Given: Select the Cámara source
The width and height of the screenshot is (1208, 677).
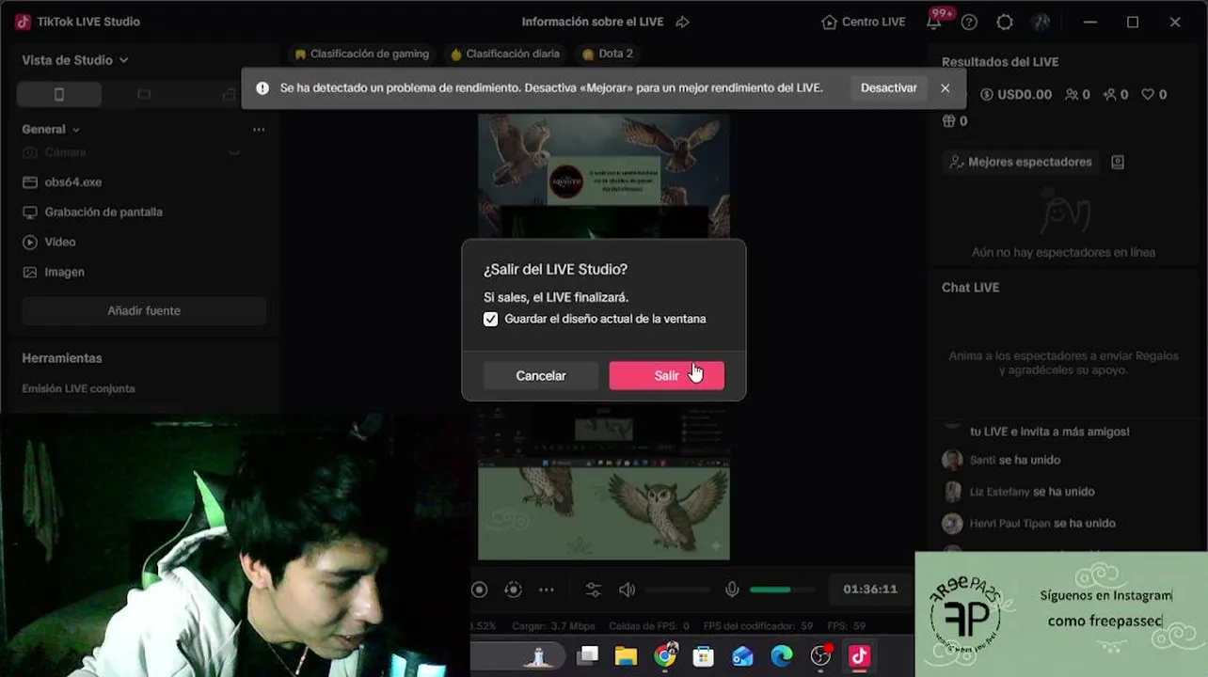Looking at the screenshot, I should 65,152.
